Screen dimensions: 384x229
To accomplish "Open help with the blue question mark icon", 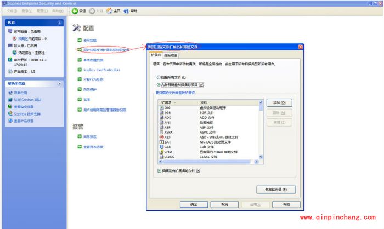I will point(126,11).
